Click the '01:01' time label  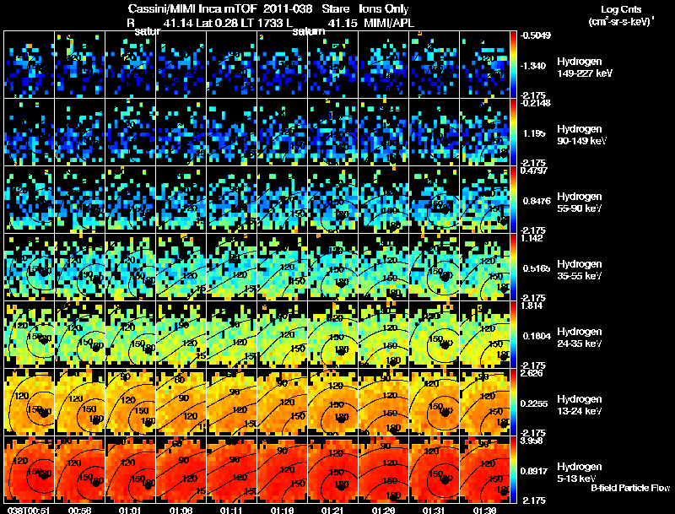click(x=130, y=510)
